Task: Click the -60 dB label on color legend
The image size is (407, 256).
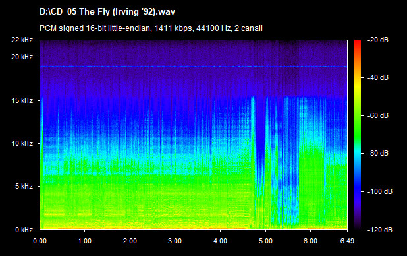Action: point(377,115)
